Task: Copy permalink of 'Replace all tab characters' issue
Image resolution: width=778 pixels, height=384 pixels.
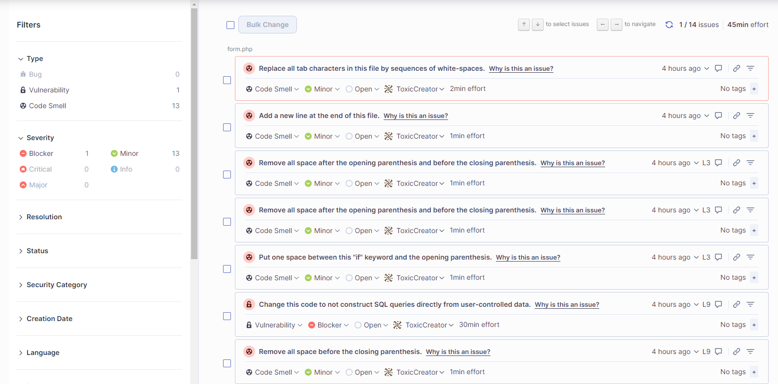Action: pyautogui.click(x=737, y=68)
